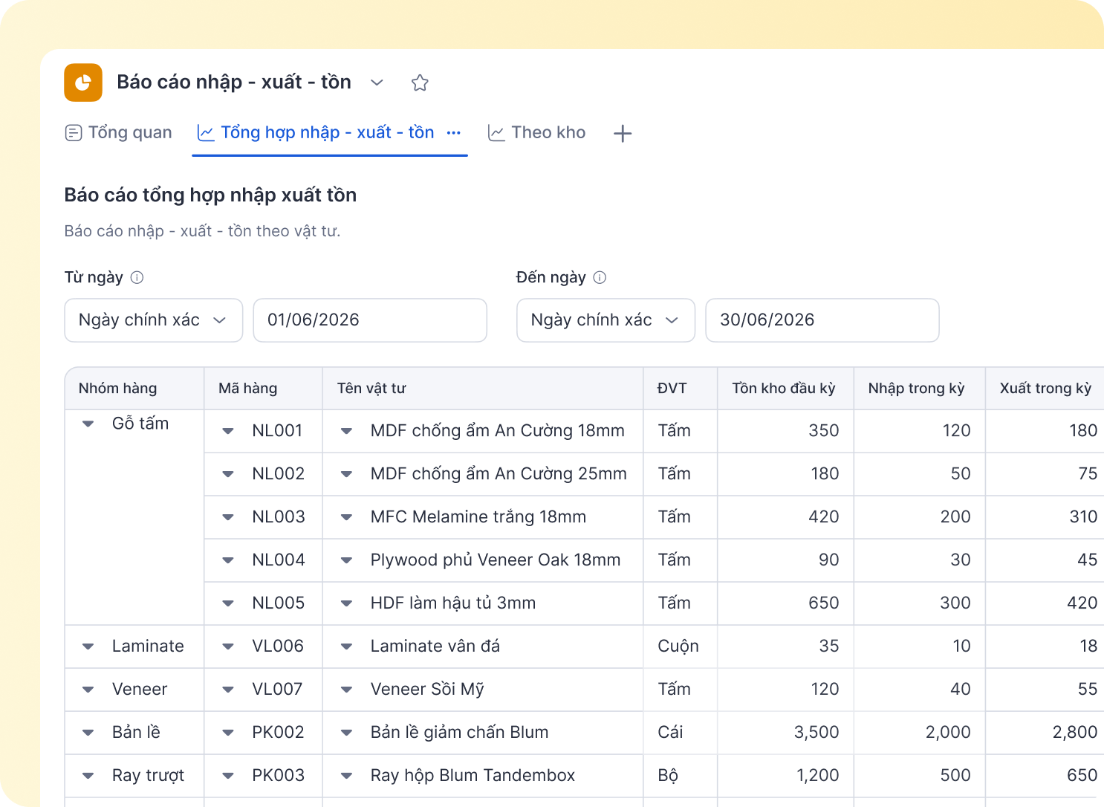Click the Tồn kho đầu kỳ column header
The height and width of the screenshot is (807, 1104).
(786, 389)
